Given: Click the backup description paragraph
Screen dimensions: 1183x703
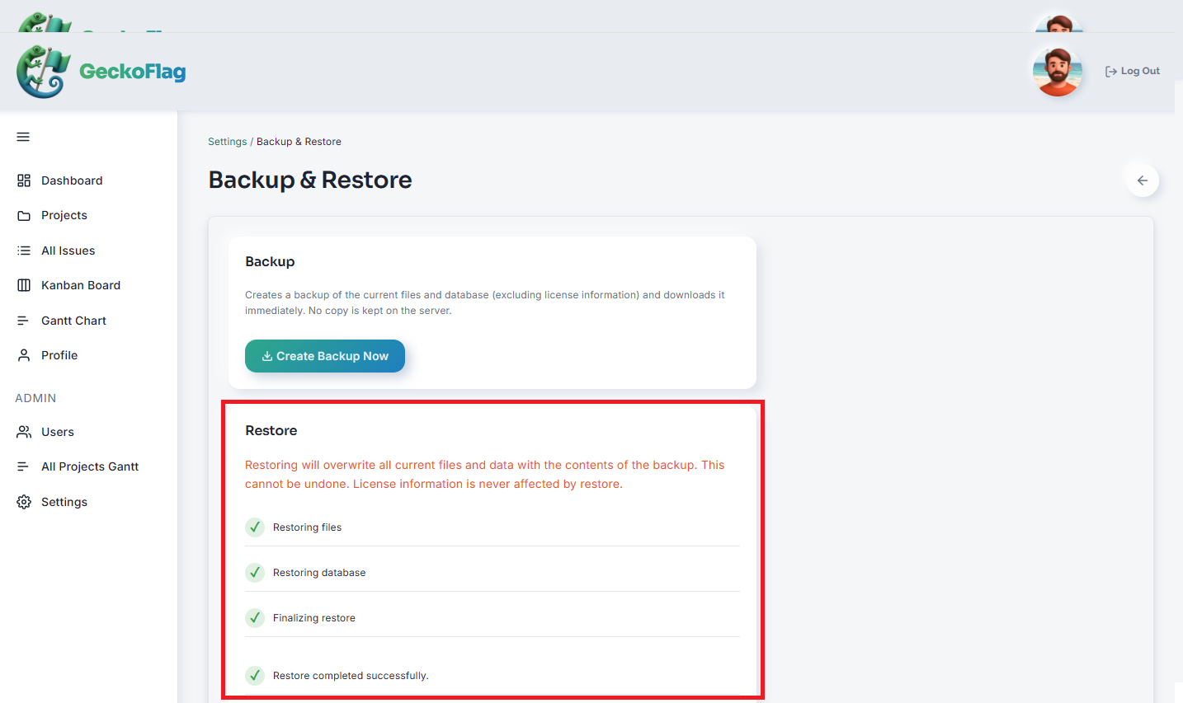Looking at the screenshot, I should (x=485, y=302).
